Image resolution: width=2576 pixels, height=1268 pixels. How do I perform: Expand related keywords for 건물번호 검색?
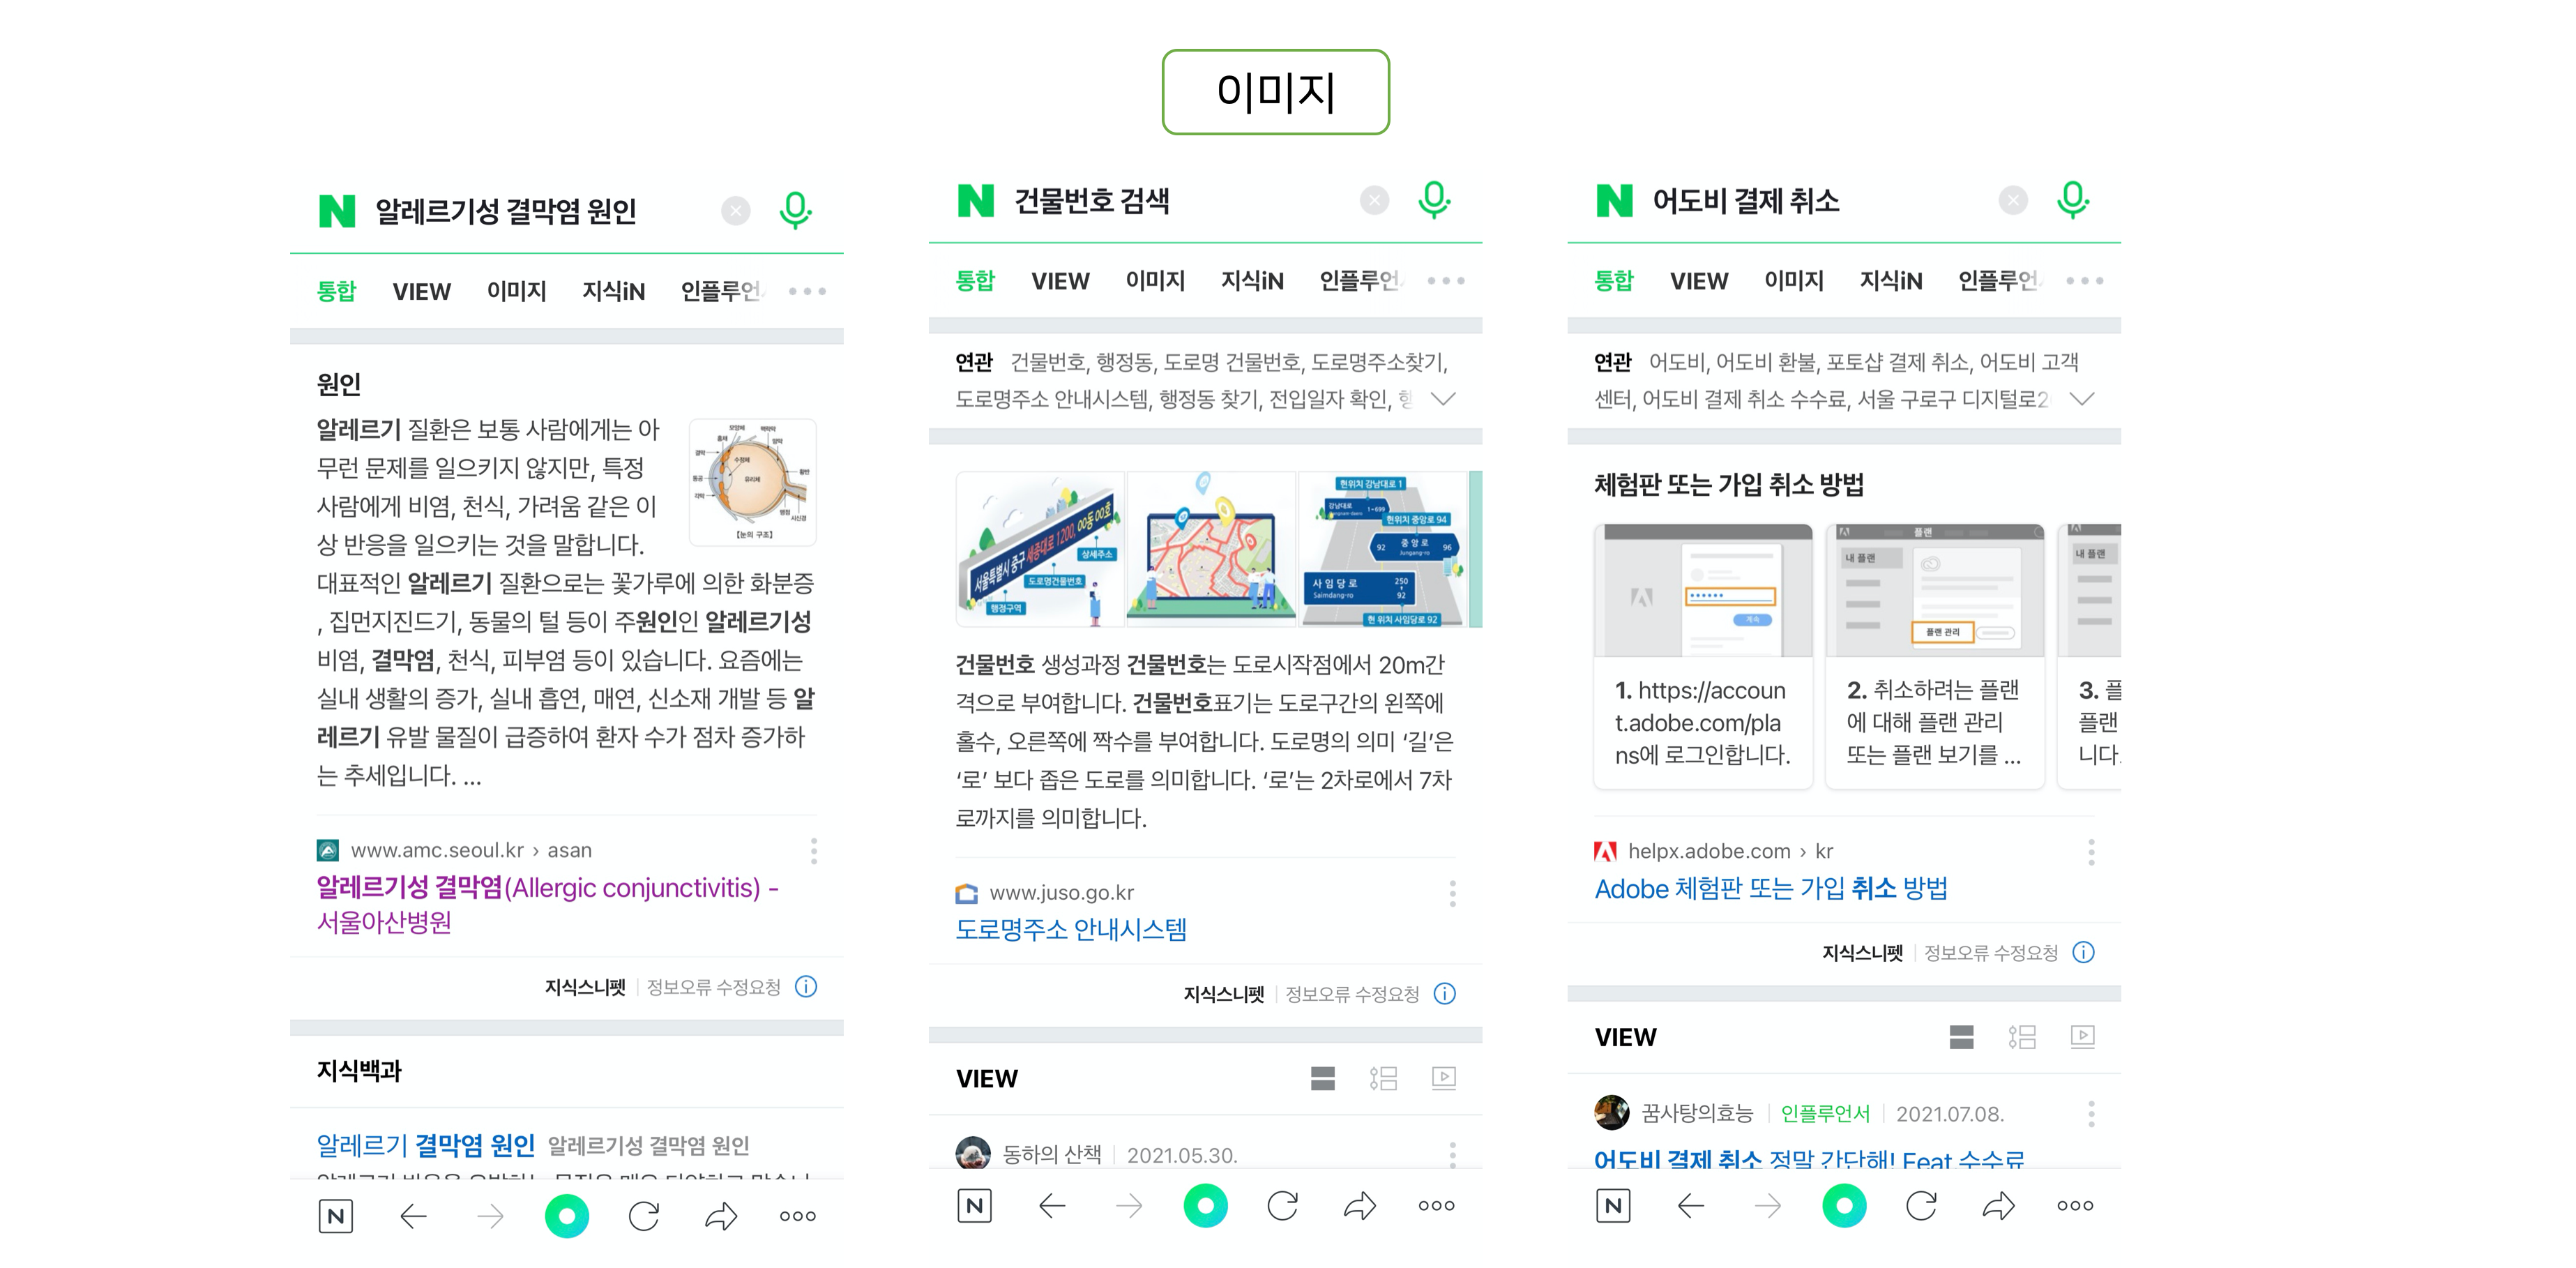coord(1443,399)
